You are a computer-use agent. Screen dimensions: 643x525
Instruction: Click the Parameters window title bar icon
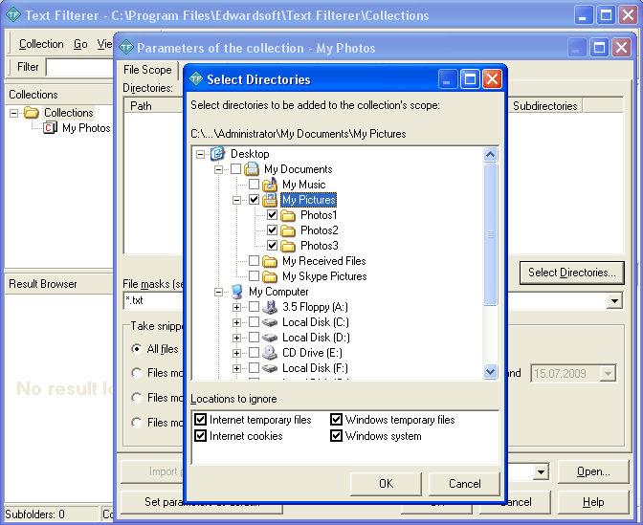pyautogui.click(x=126, y=48)
